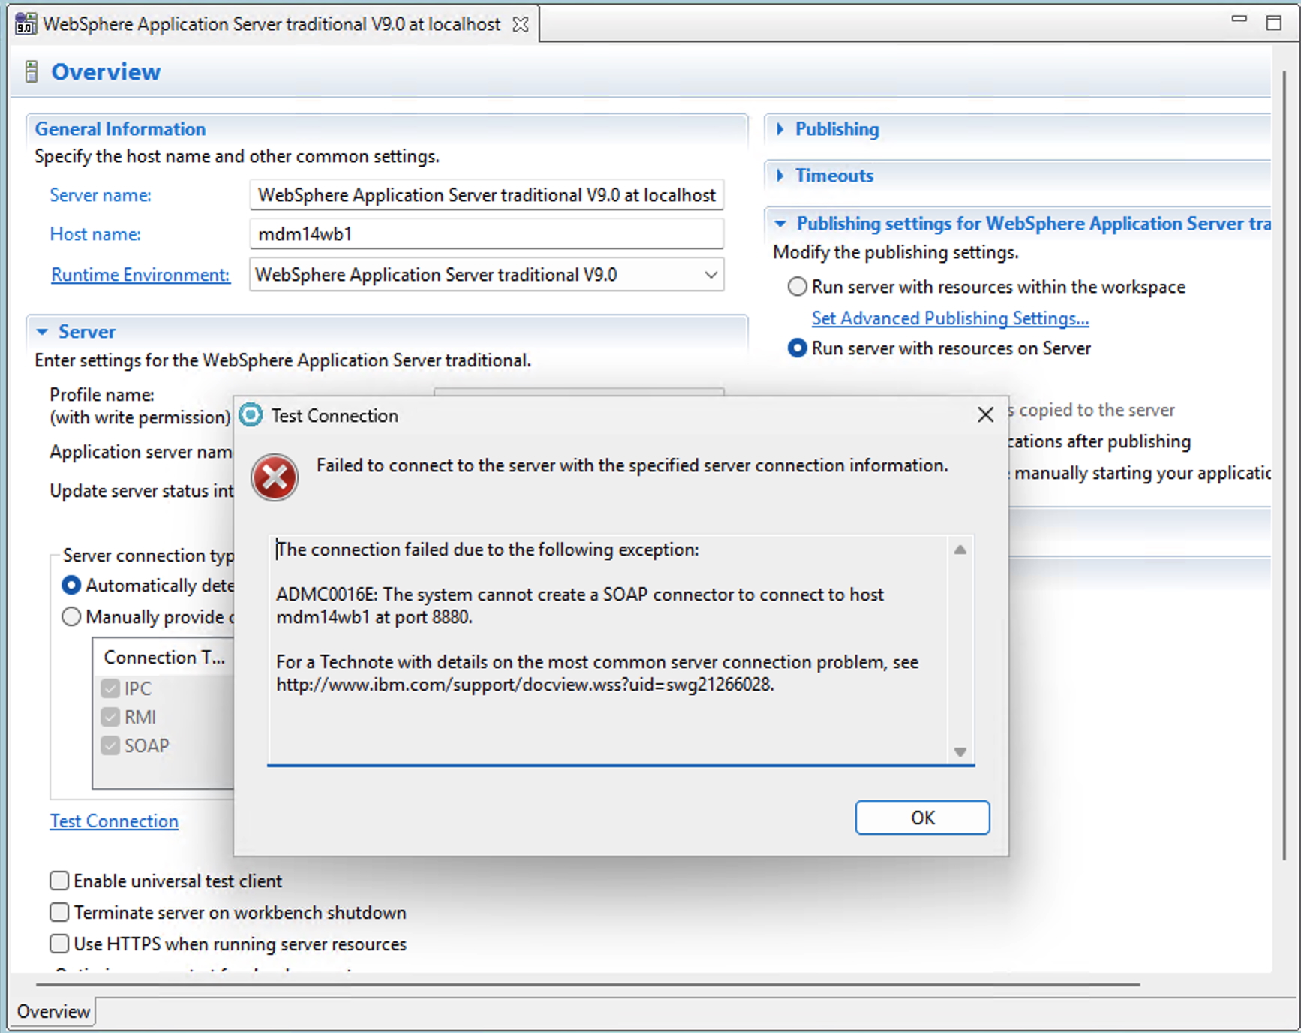Screen dimensions: 1301x1033
Task: Click the red error icon in dialog
Action: (x=275, y=477)
